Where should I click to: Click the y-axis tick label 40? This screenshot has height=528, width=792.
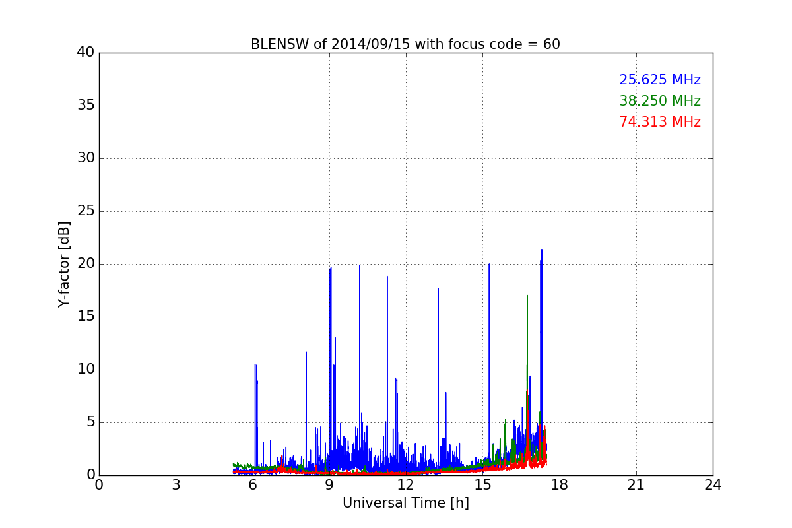coord(85,53)
